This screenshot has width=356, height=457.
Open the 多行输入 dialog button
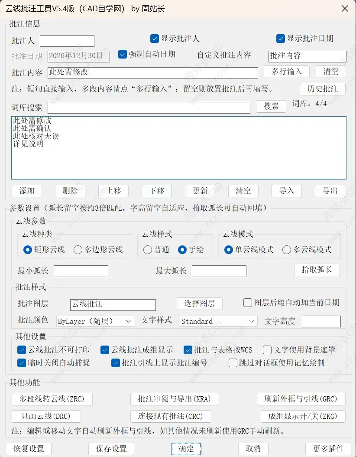tap(286, 72)
